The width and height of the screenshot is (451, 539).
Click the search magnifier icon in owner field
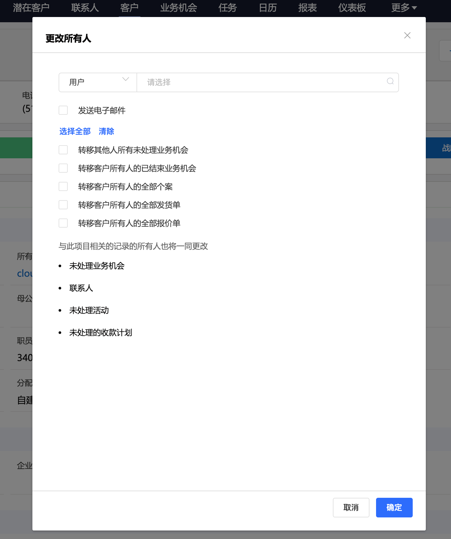[x=390, y=81]
